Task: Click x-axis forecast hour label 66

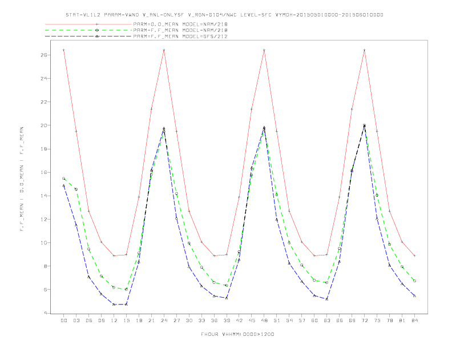Action: click(340, 320)
